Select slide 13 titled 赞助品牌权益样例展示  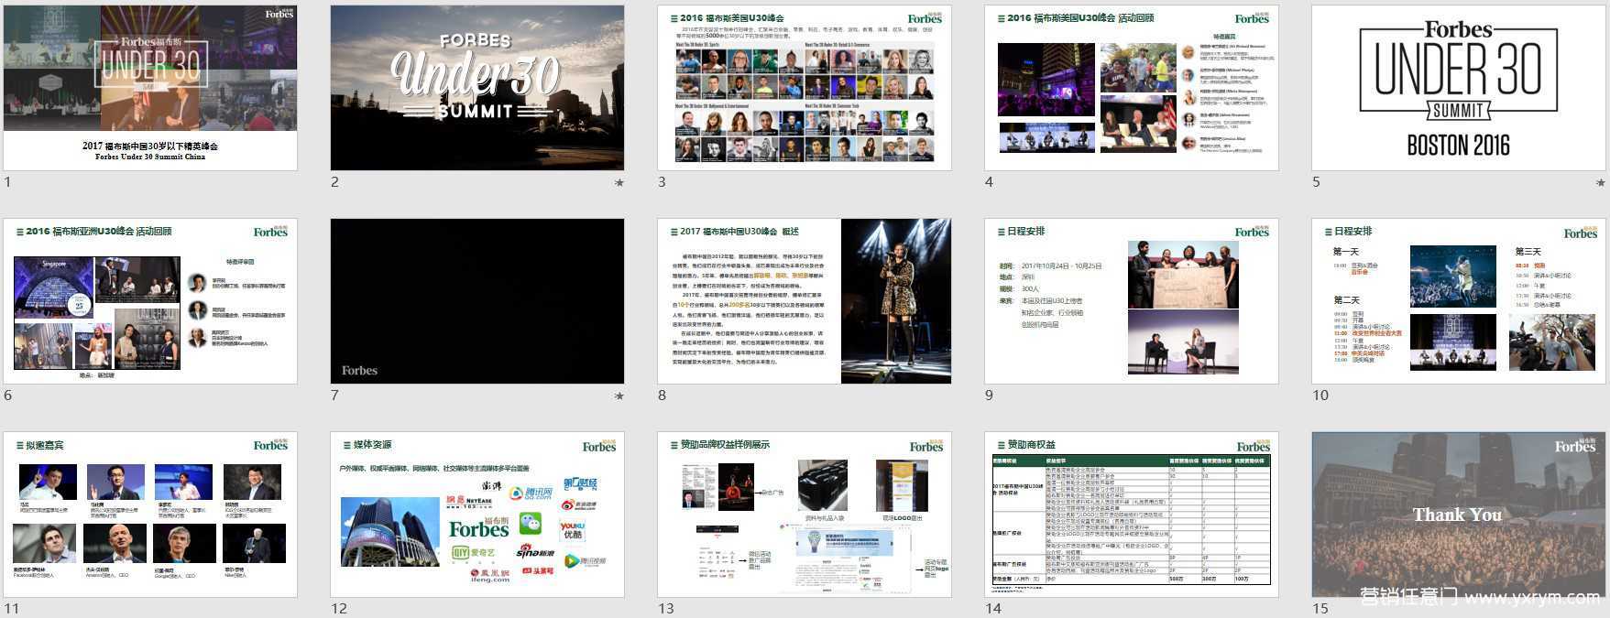805,515
